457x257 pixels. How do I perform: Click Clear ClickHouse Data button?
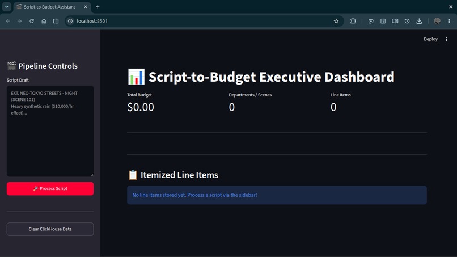click(x=50, y=229)
